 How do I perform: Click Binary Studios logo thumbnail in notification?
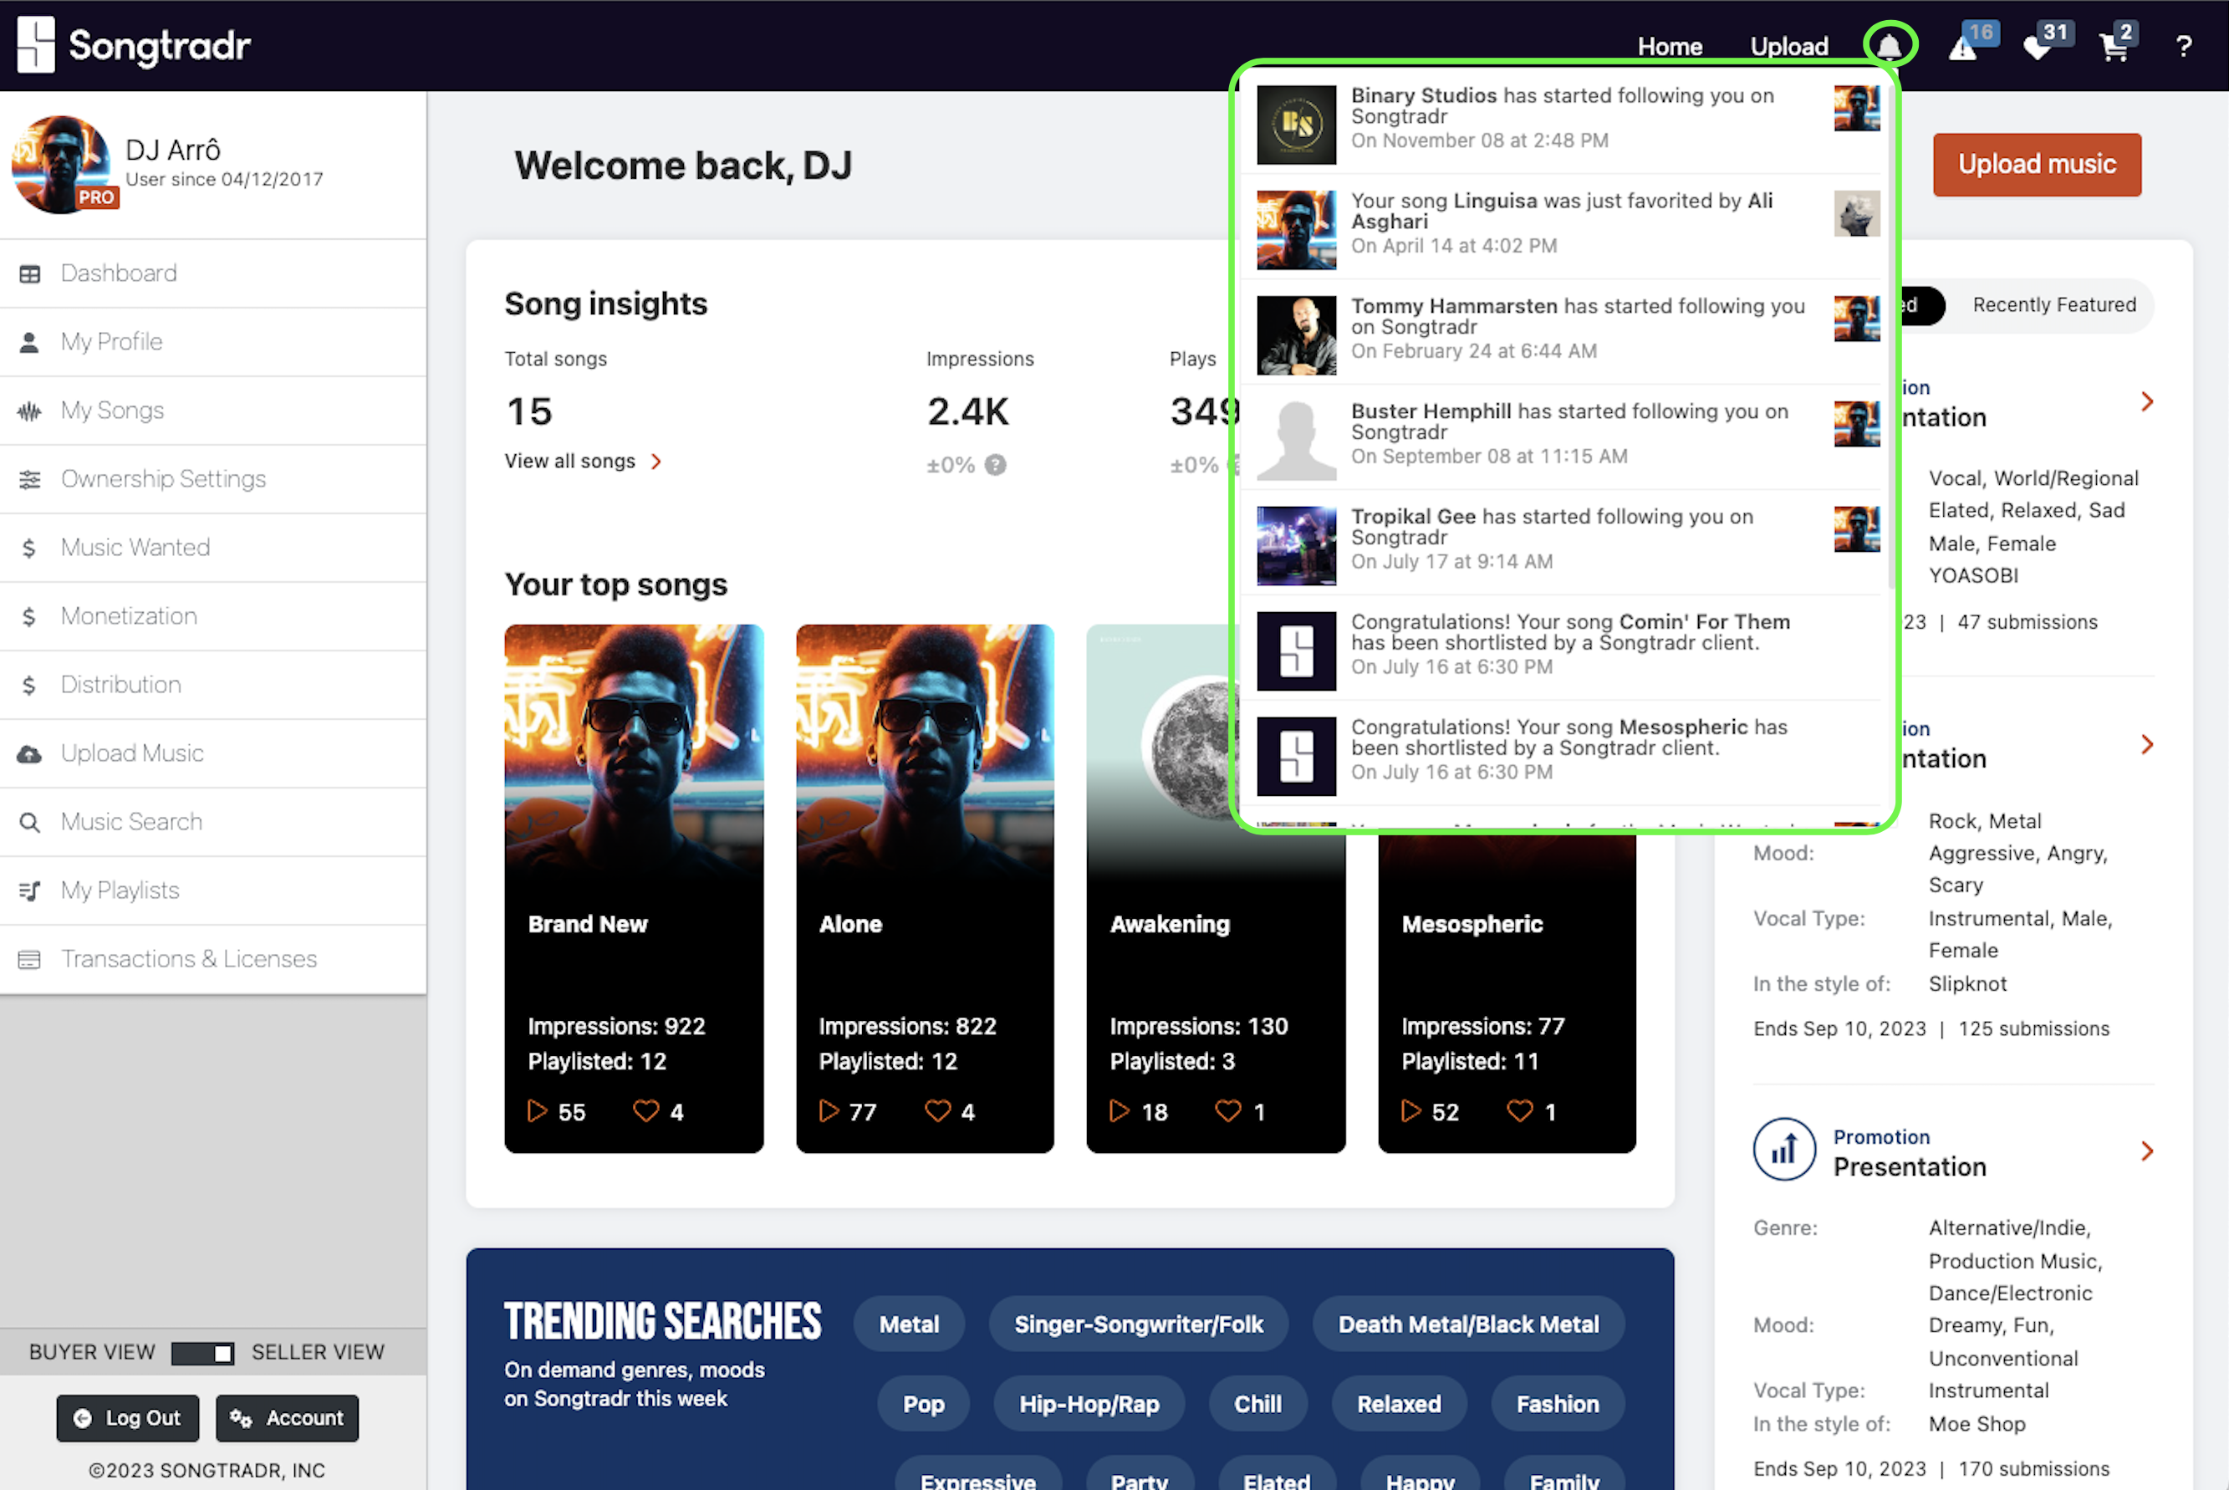(1296, 125)
